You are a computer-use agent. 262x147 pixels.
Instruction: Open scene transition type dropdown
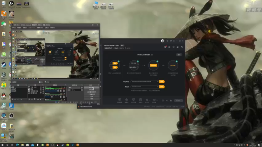click(x=74, y=88)
